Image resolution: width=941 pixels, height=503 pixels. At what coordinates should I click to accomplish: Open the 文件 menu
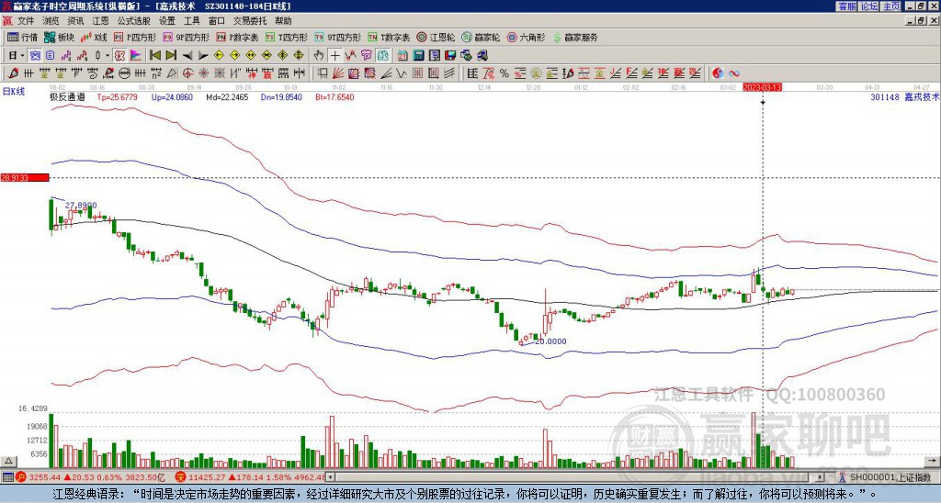[x=26, y=21]
